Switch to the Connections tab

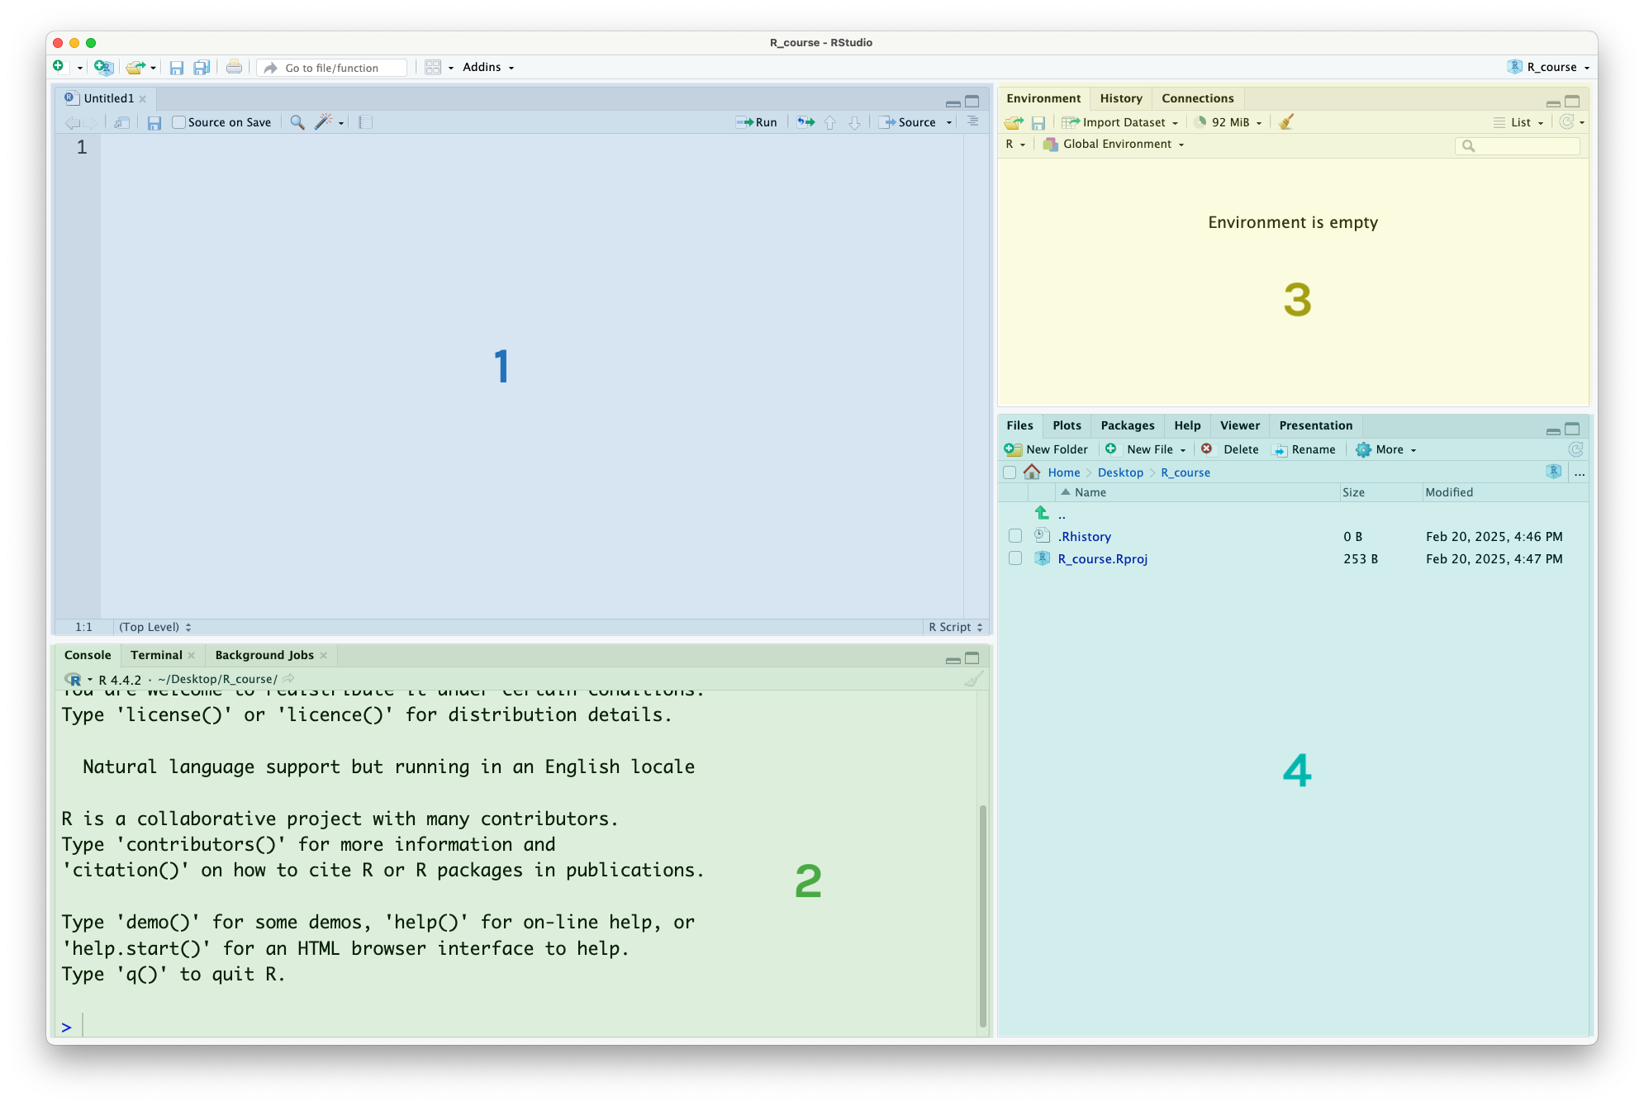1197,98
